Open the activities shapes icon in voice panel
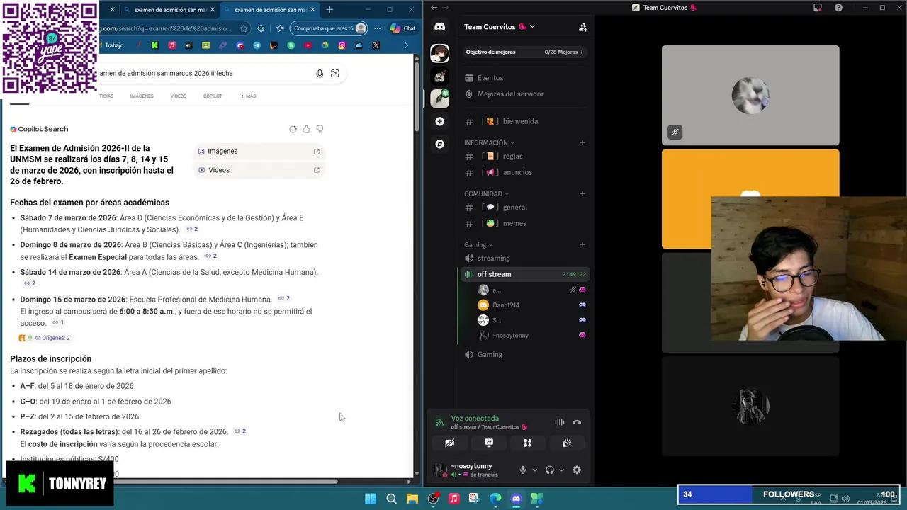Viewport: 907px width, 510px height. 527,443
